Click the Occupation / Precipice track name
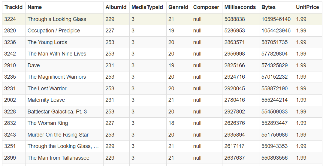 (x=54, y=31)
